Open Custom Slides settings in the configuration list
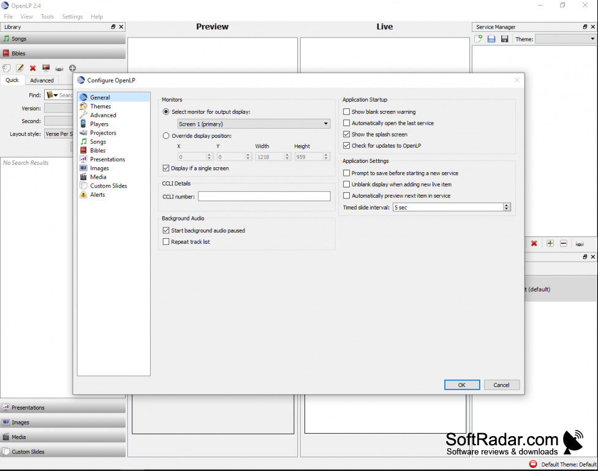The image size is (598, 471). (113, 186)
